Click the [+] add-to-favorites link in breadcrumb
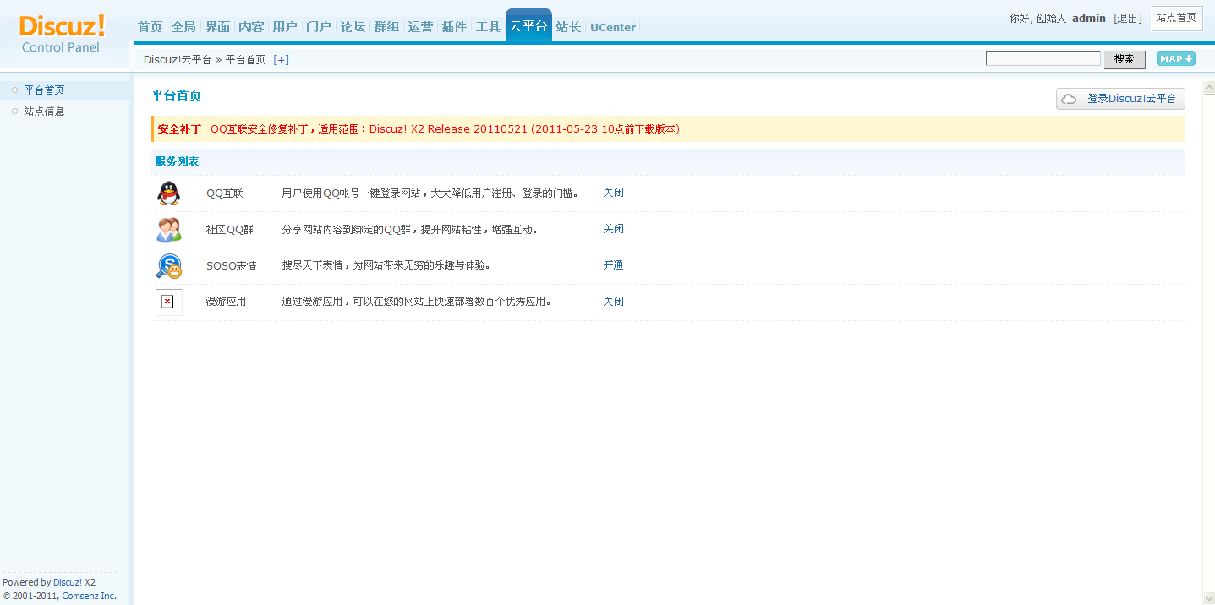Screen dimensions: 1215x605 (x=281, y=59)
